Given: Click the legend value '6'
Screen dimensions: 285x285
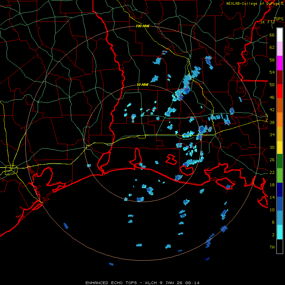Looking at the screenshot, I should 273,222.
